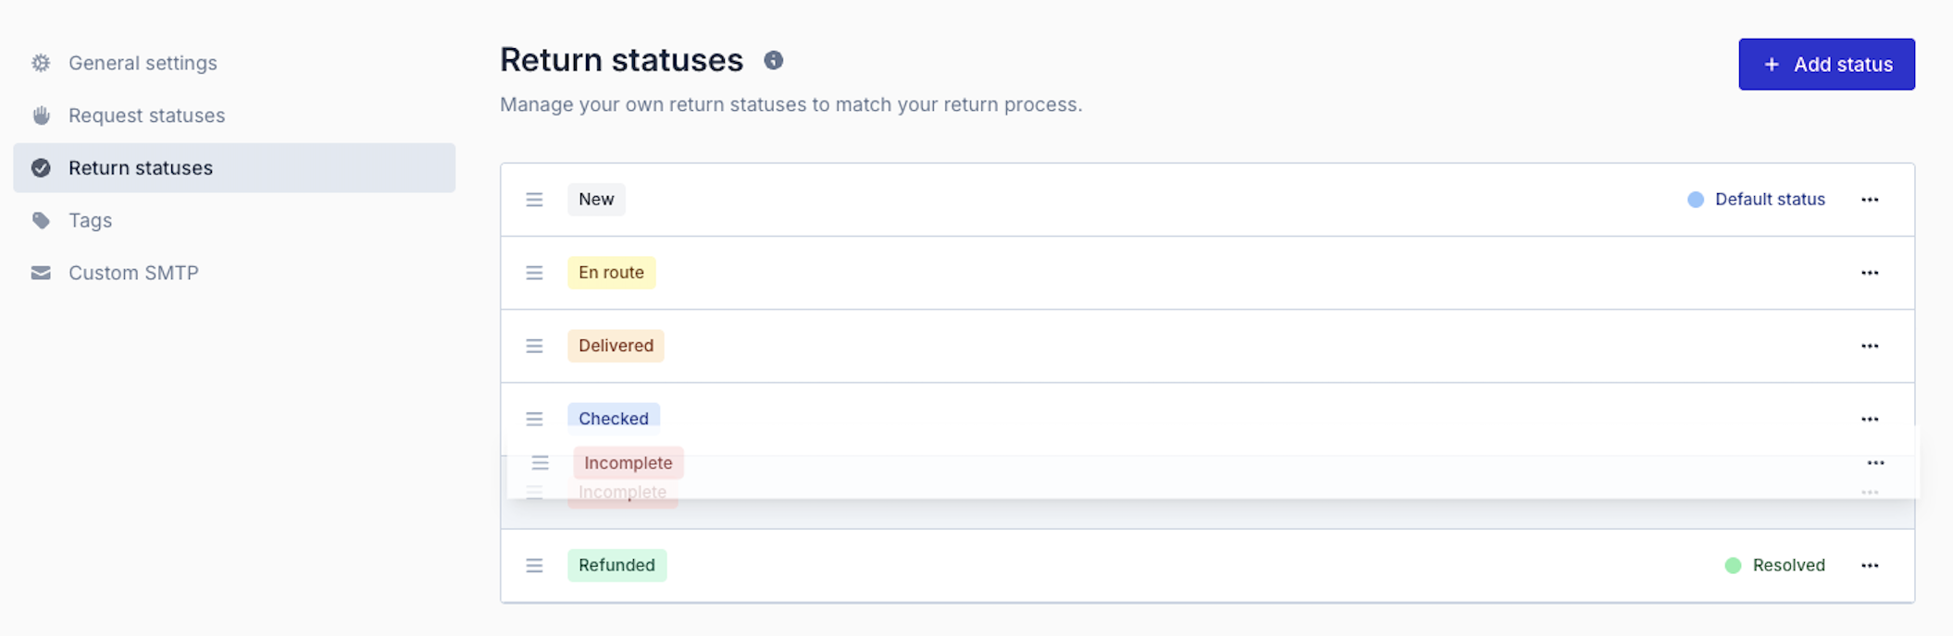The width and height of the screenshot is (1953, 636).
Task: Open the three-dot menu for New status
Action: tap(1870, 200)
